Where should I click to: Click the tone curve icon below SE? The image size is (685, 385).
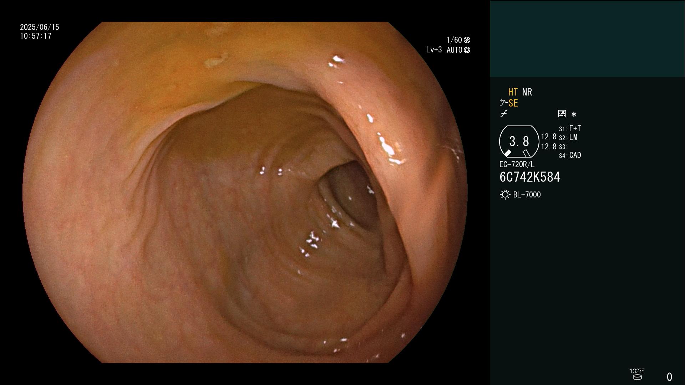coord(504,114)
